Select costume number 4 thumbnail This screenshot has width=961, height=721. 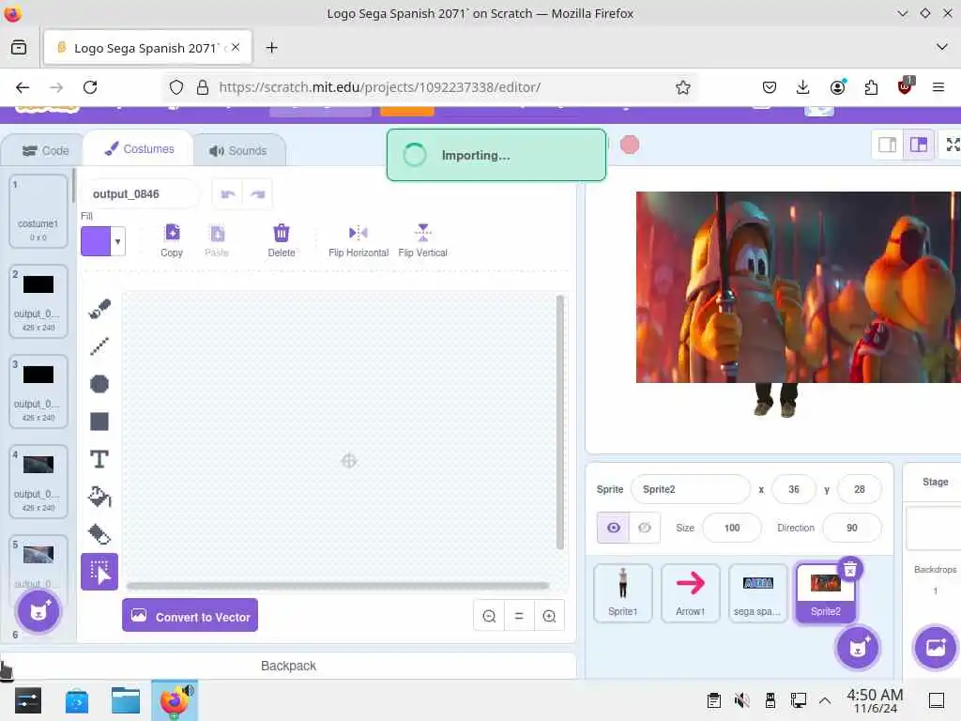click(38, 482)
